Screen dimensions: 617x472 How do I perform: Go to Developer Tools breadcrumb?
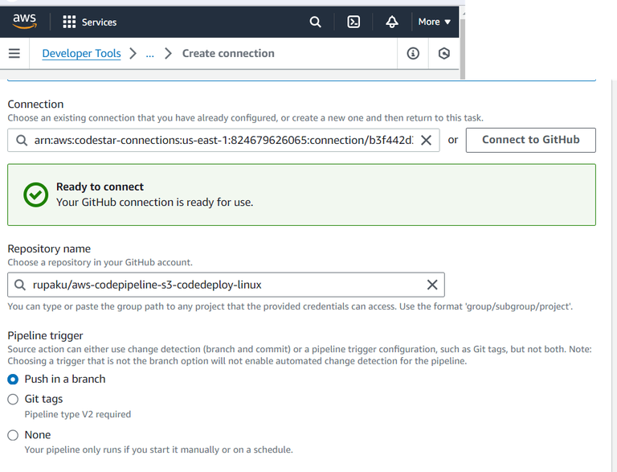81,54
